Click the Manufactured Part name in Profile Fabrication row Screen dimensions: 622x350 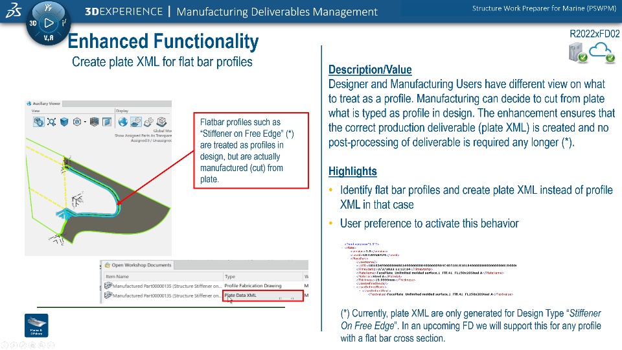point(167,286)
